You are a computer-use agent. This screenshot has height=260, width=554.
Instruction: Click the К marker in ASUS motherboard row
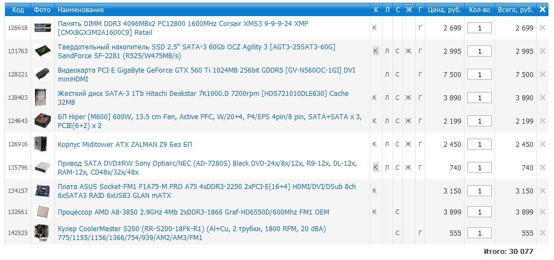click(x=375, y=191)
